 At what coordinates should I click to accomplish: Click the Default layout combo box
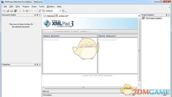(53, 11)
